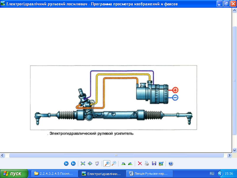Restore down the image viewer window

tap(226, 4)
